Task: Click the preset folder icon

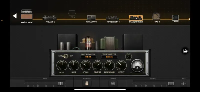Action: pyautogui.click(x=185, y=51)
